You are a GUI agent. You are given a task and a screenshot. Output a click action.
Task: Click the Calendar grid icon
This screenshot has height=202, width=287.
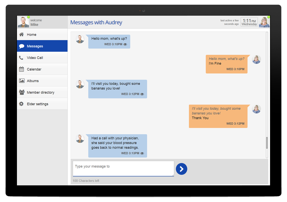pyautogui.click(x=22, y=69)
